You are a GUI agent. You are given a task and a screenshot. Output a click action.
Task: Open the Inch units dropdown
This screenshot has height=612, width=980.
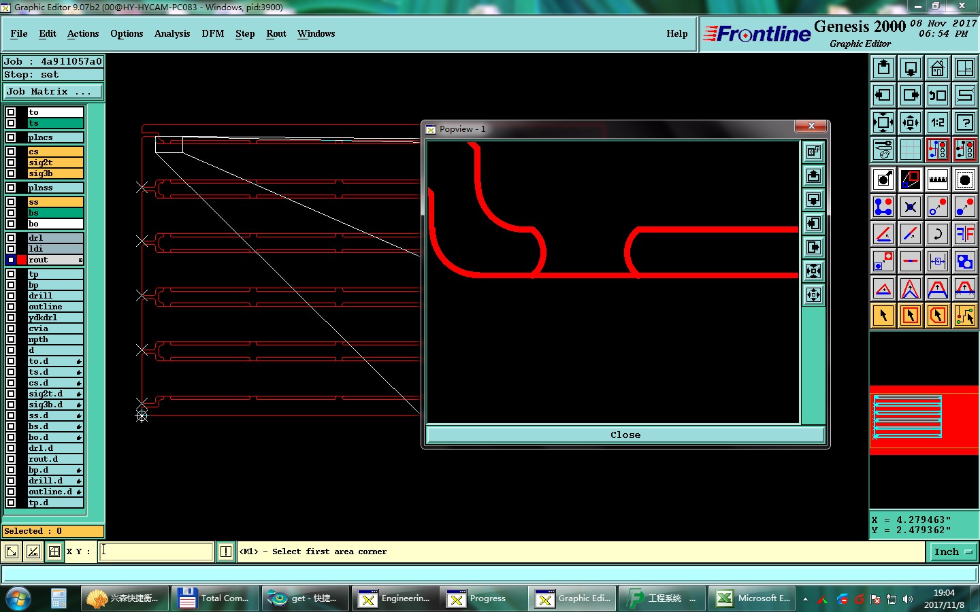pyautogui.click(x=953, y=552)
